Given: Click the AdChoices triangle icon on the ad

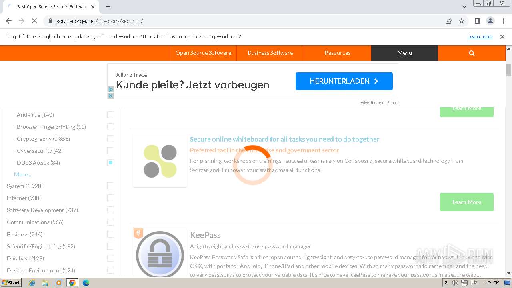Looking at the screenshot, I should (111, 90).
